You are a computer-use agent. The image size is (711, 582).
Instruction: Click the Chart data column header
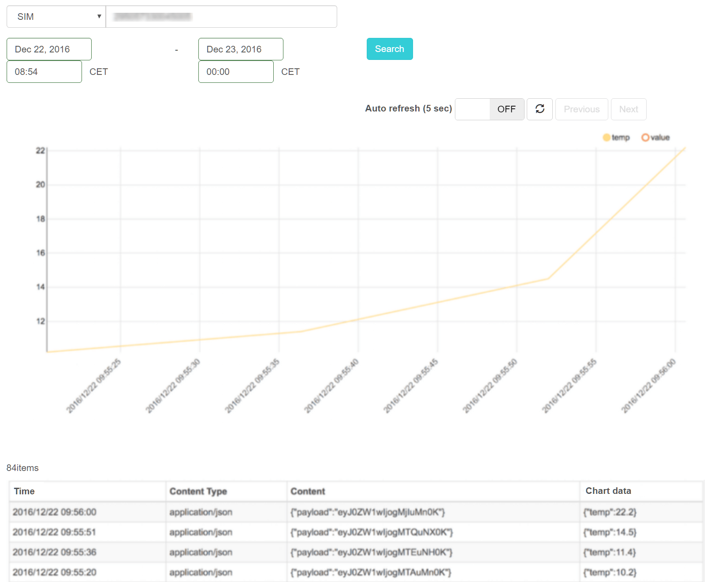point(608,491)
